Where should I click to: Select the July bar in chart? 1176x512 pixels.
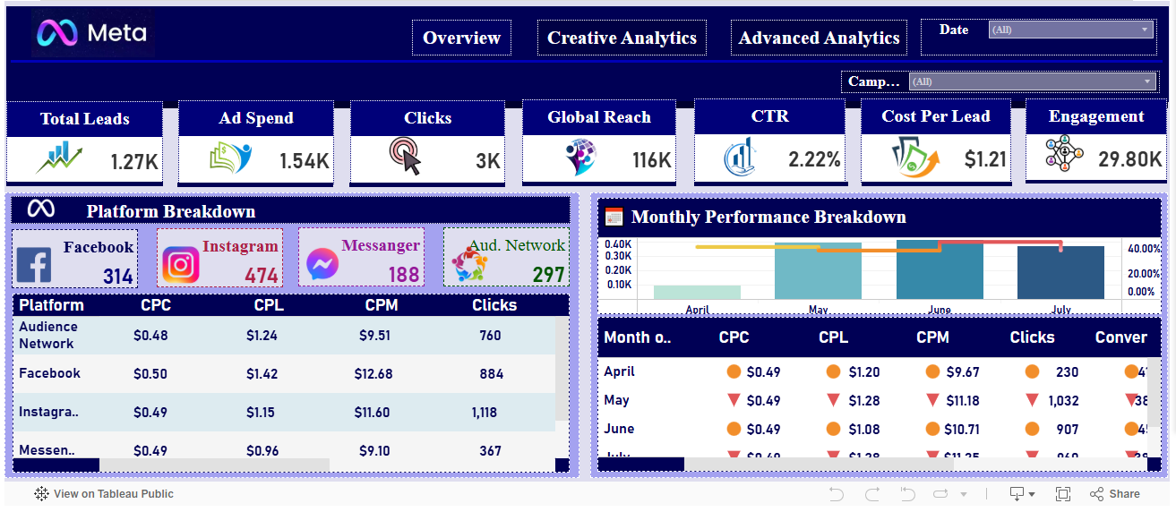pos(1060,272)
